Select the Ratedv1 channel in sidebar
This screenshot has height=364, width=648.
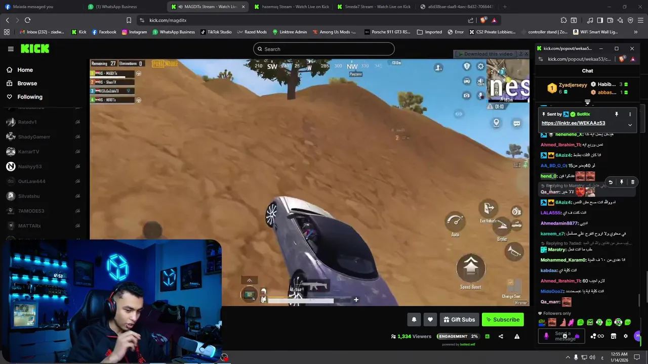coord(27,122)
